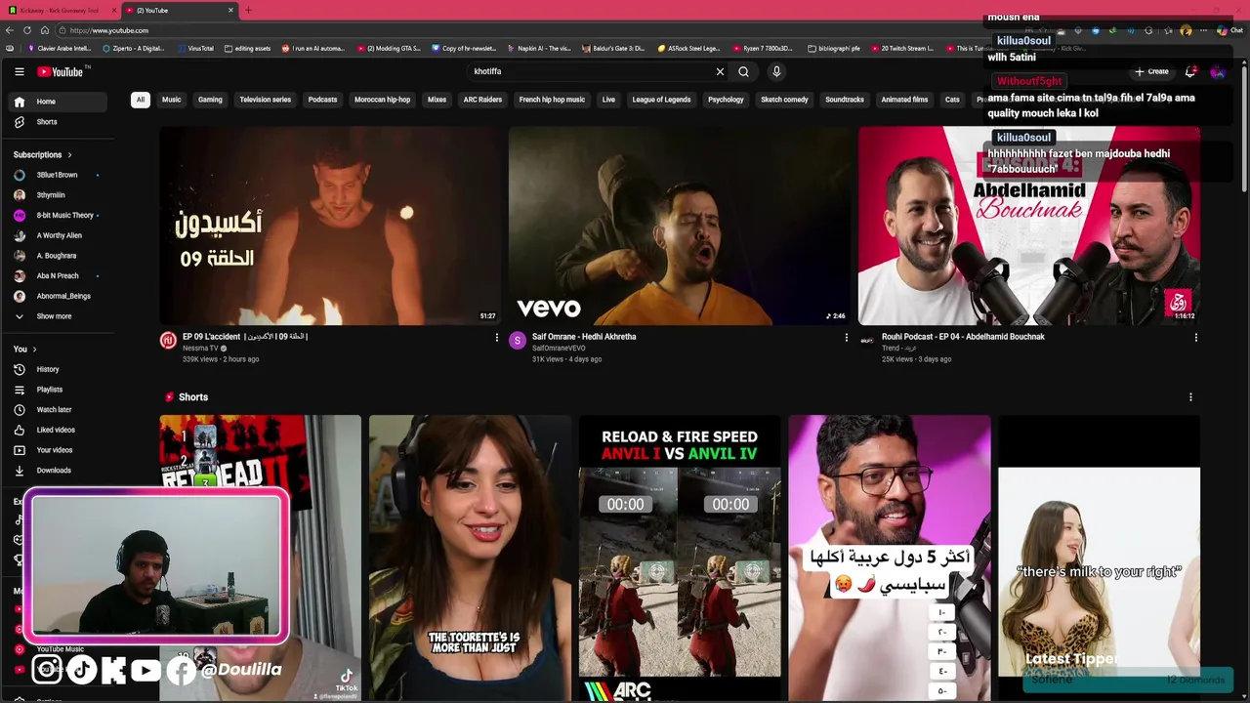Viewport: 1250px width, 703px height.
Task: Select the Live filter chip
Action: pos(608,100)
